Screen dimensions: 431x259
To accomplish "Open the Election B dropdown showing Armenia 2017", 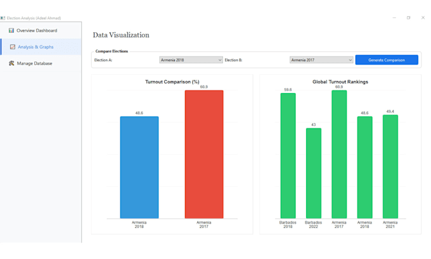I will [321, 60].
